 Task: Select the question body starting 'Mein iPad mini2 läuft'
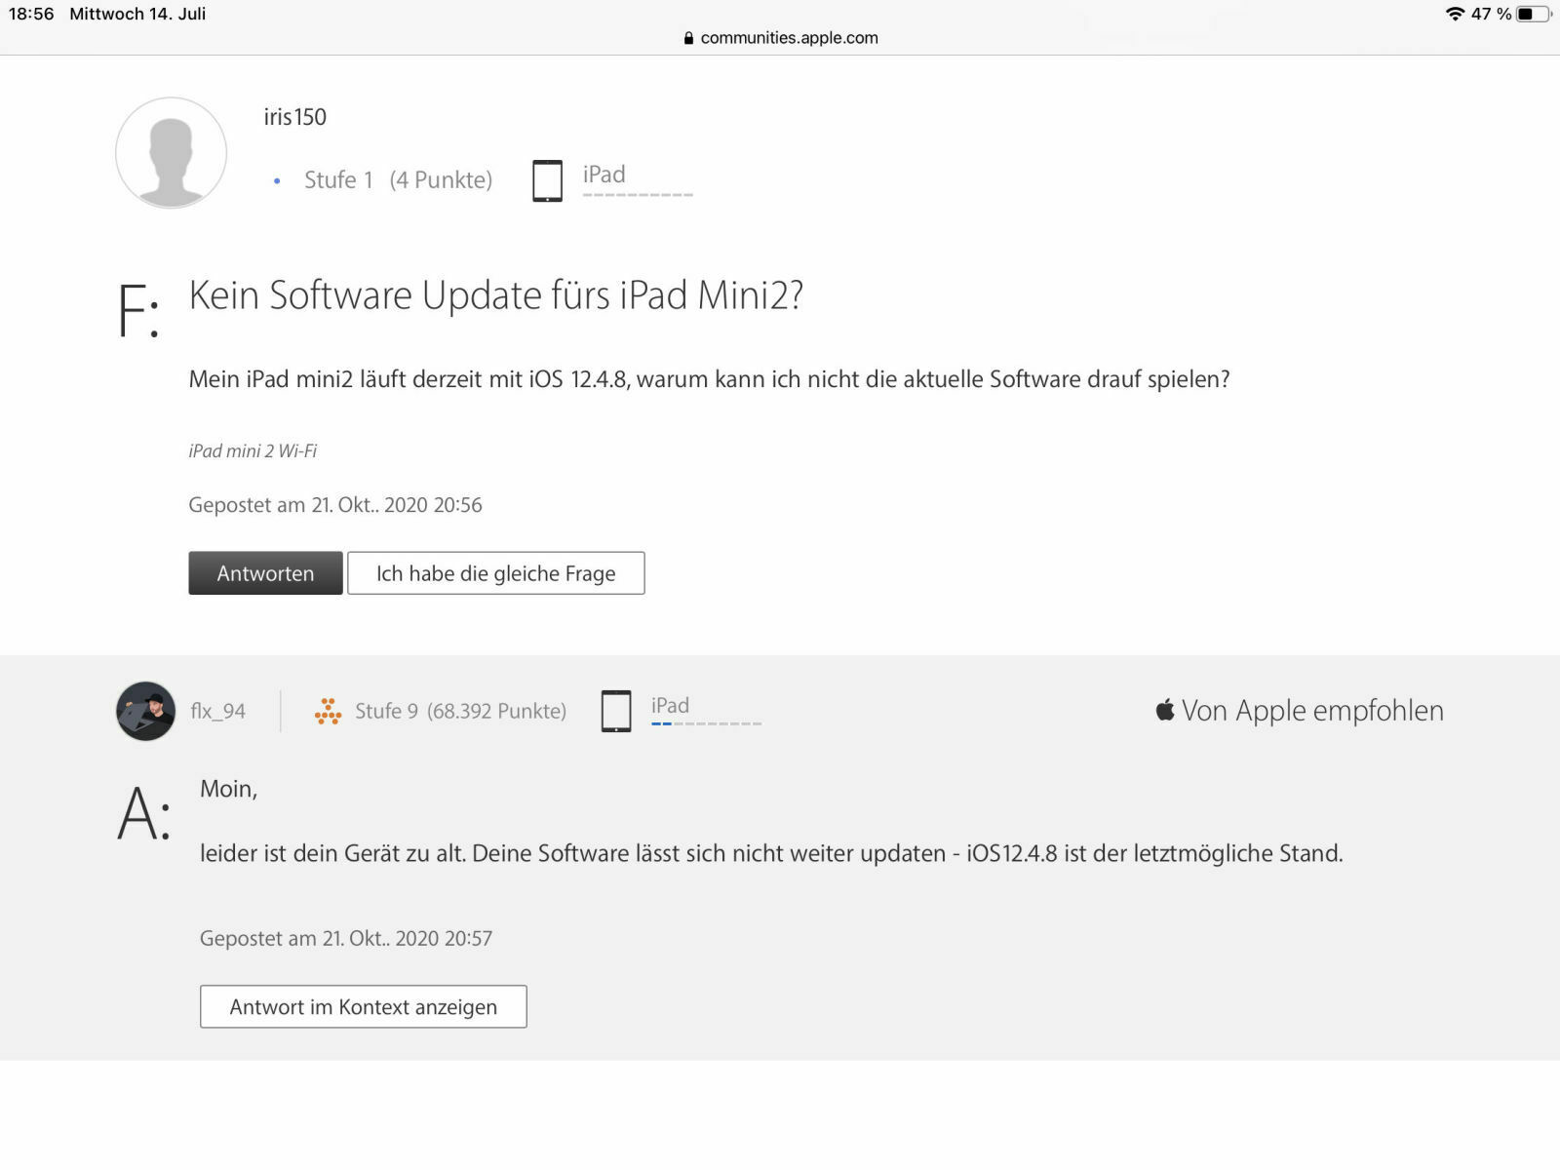click(x=709, y=379)
